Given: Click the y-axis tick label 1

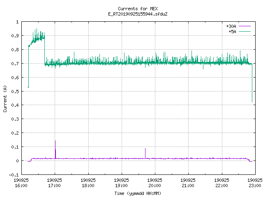Looking at the screenshot, I should click(x=17, y=22).
